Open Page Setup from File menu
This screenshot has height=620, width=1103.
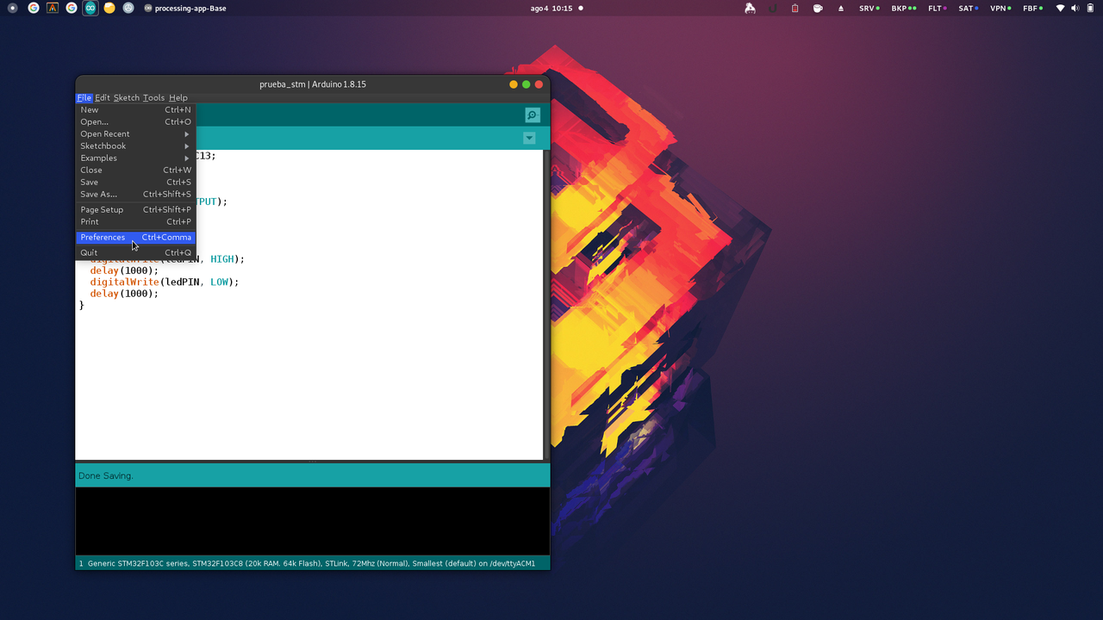click(136, 209)
